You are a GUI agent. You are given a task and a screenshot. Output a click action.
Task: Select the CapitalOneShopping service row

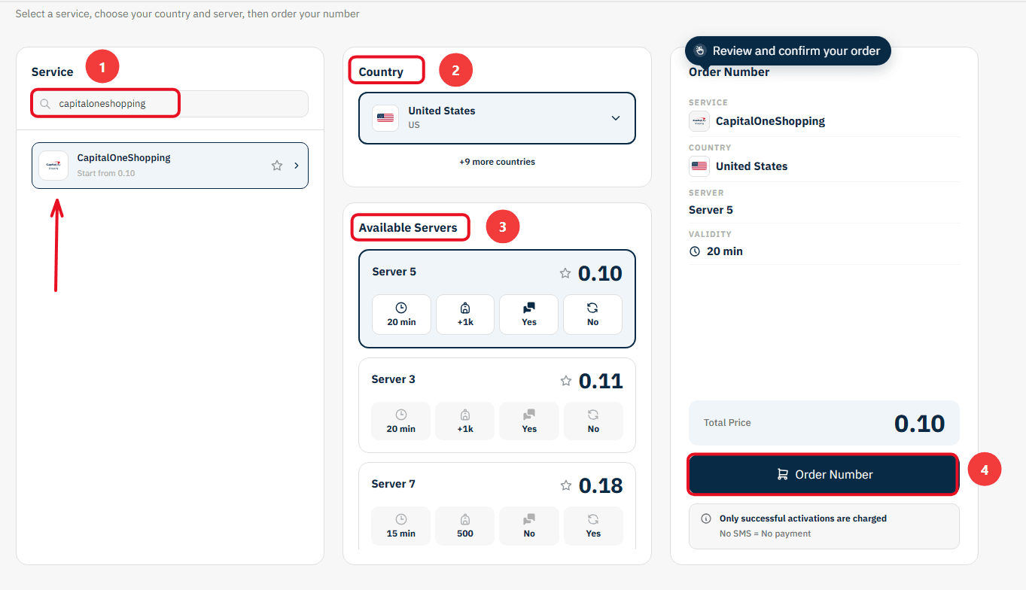[169, 166]
